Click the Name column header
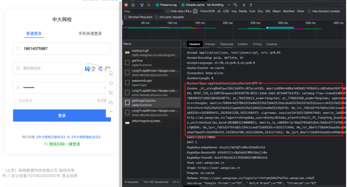Screen dimensions: 347x187 [151, 44]
